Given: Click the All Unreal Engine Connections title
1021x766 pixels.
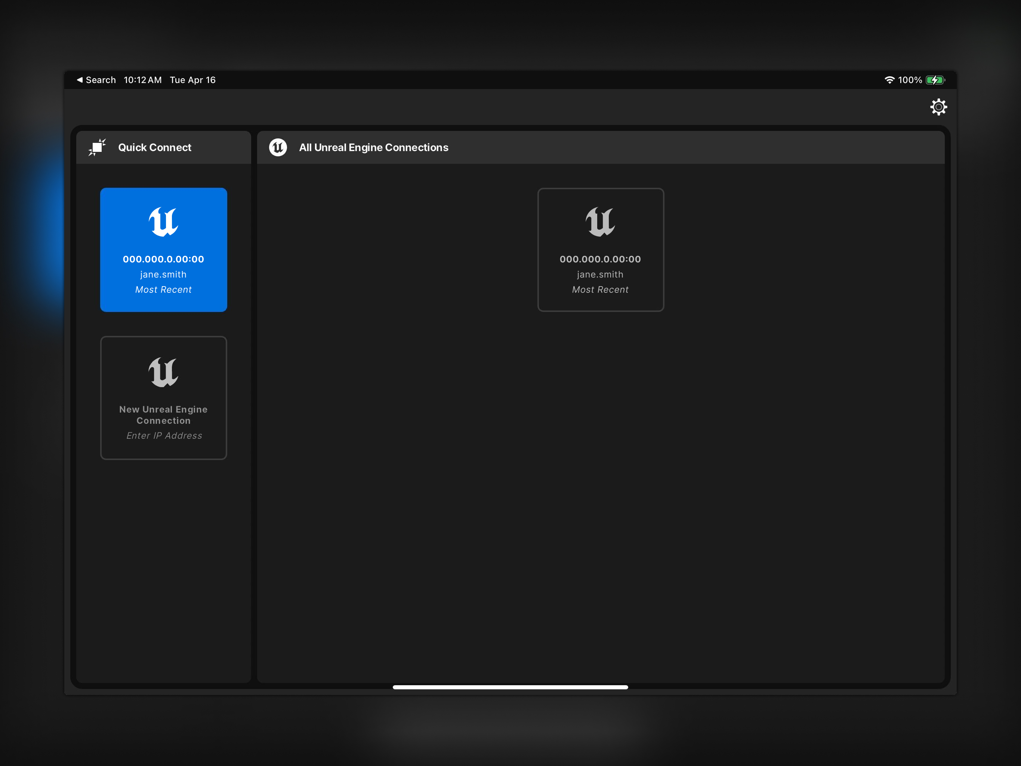Looking at the screenshot, I should point(373,147).
